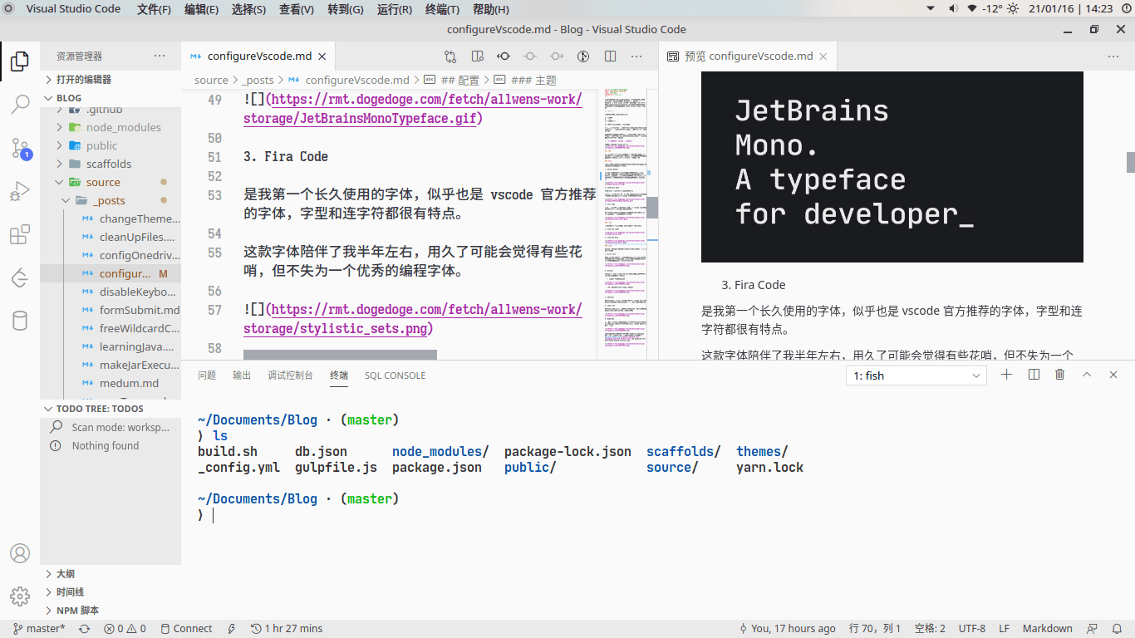Click the Search icon in activity bar
Image resolution: width=1135 pixels, height=638 pixels.
[x=20, y=105]
